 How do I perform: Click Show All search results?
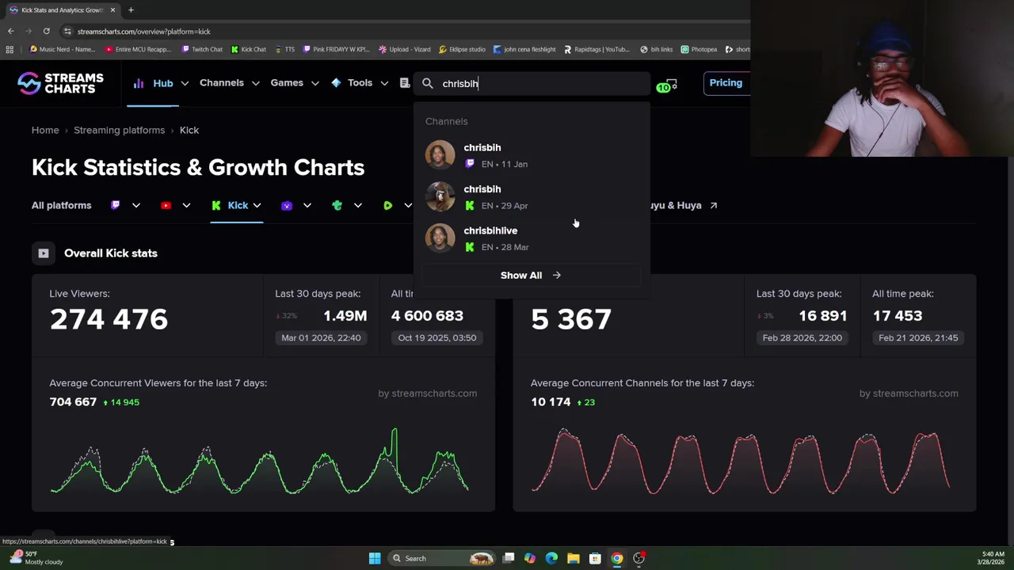click(x=531, y=275)
